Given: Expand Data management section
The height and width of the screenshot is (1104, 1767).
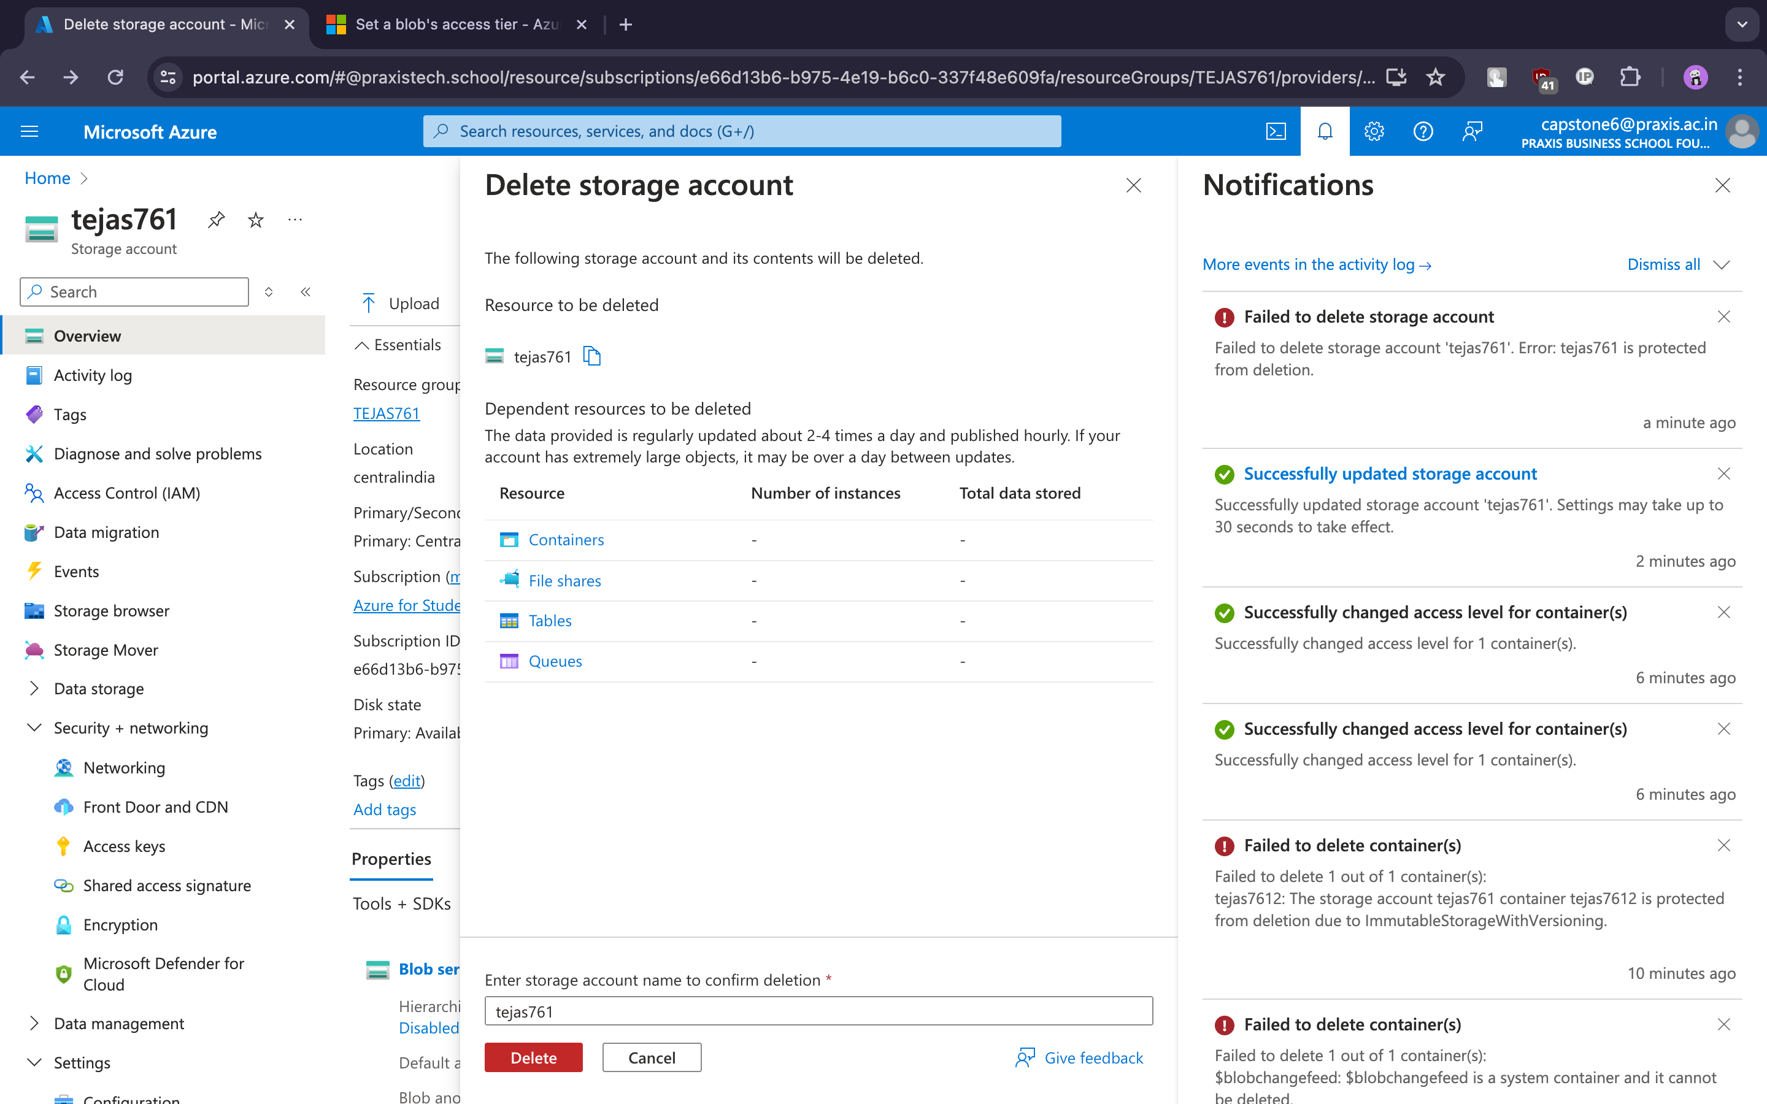Looking at the screenshot, I should (34, 1023).
